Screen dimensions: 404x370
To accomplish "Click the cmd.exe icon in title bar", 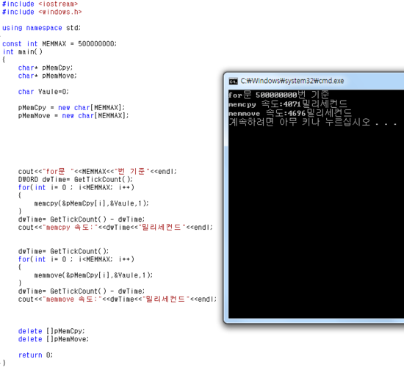I will 233,81.
